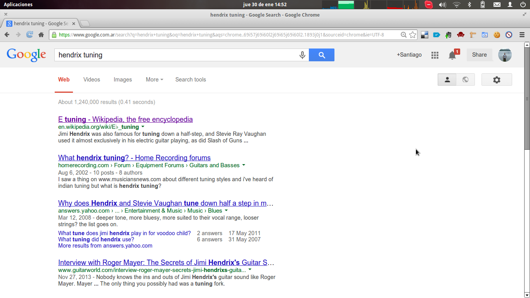Expand arrow next to answers.yahoo.com breadcrumb
Viewport: 530px width, 298px height.
(x=226, y=211)
